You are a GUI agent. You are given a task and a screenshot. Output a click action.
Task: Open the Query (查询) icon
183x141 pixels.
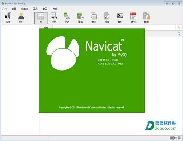coord(94,18)
